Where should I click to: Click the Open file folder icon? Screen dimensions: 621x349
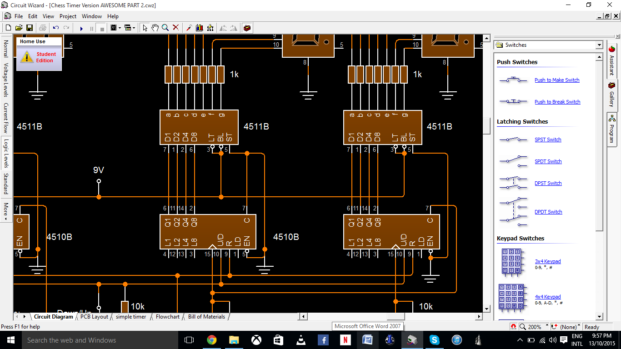point(19,28)
